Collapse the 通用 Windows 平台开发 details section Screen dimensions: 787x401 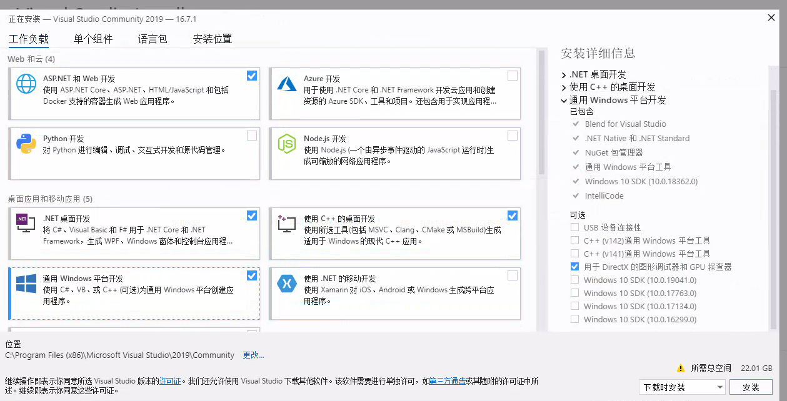click(x=564, y=100)
